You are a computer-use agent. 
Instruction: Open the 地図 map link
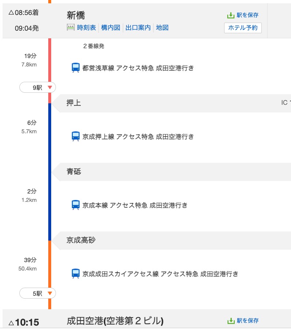[x=162, y=28]
